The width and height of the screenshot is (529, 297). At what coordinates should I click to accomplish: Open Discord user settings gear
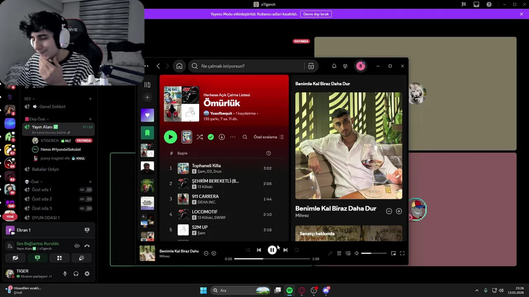(x=87, y=273)
